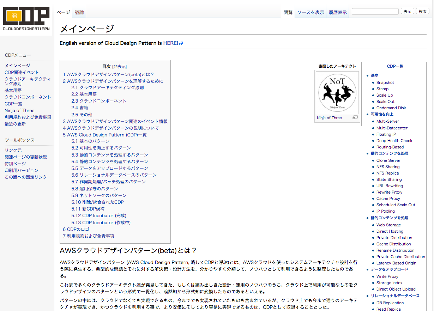The image size is (434, 311).
Task: Open Ninja of Three sidebar link
Action: (x=19, y=110)
